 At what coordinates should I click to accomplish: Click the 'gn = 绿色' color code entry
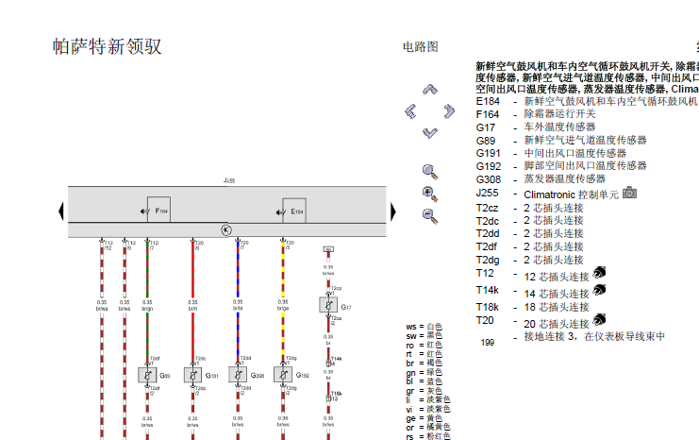click(424, 373)
